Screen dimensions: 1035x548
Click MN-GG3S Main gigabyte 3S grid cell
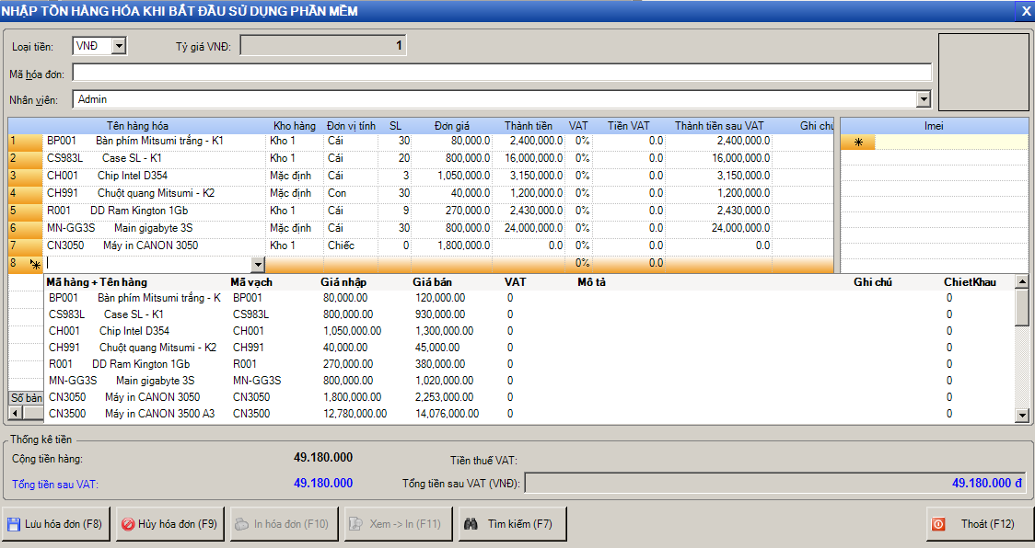pyautogui.click(x=155, y=228)
